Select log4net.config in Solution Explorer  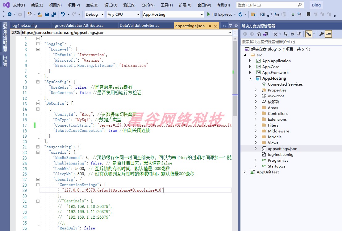click(x=281, y=154)
